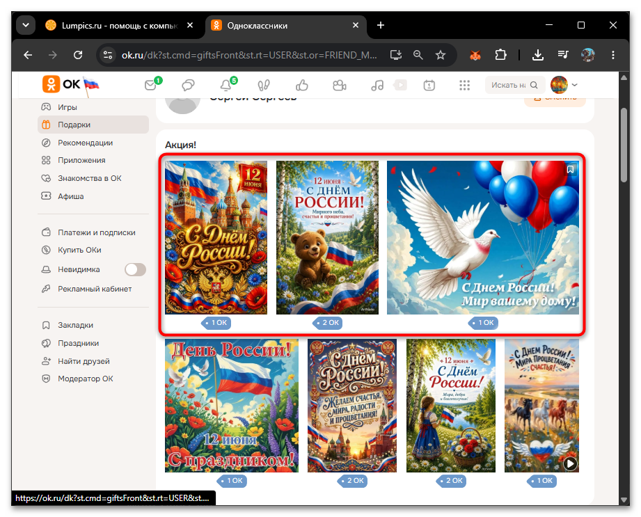Bookmark this page with star icon
The height and width of the screenshot is (517, 641).
441,55
